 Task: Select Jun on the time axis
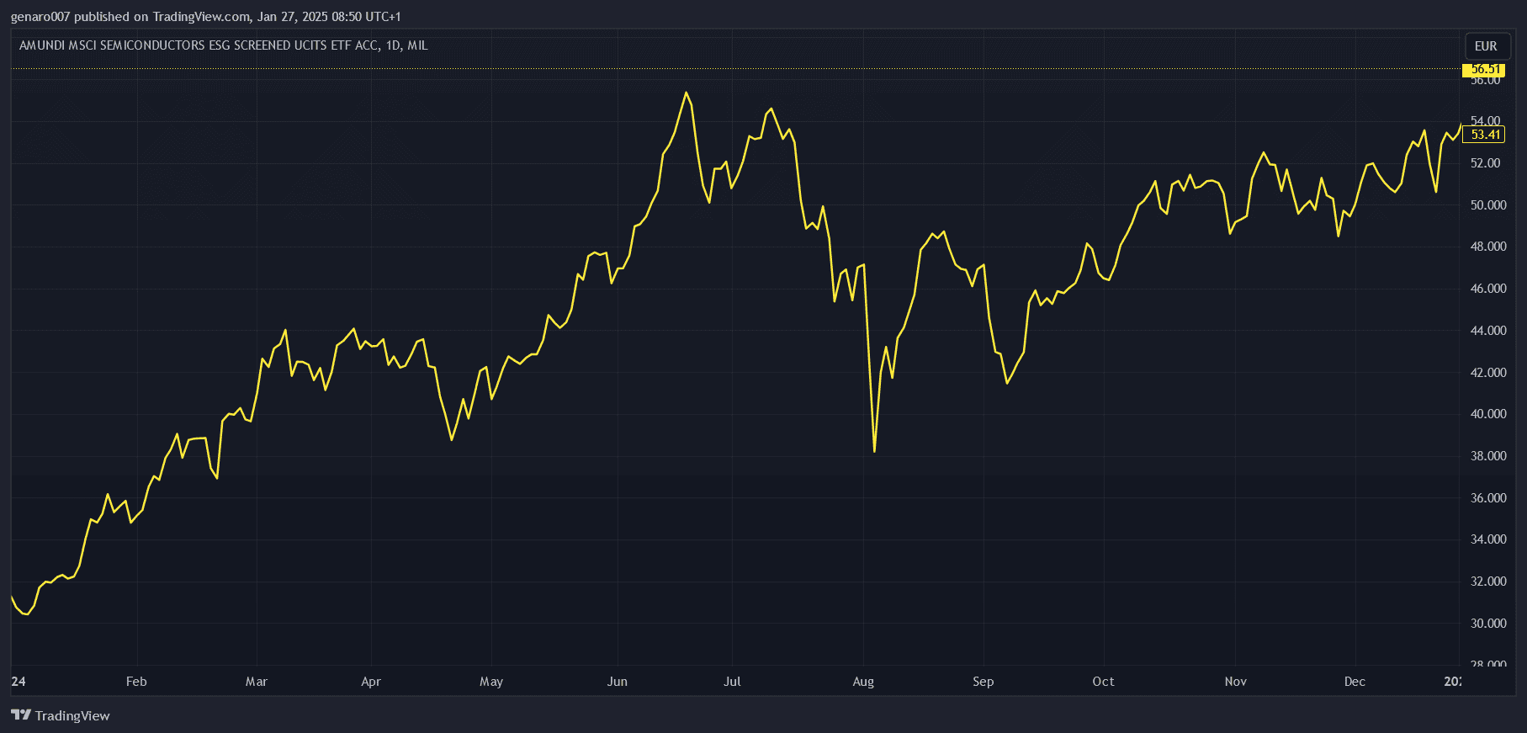point(618,682)
